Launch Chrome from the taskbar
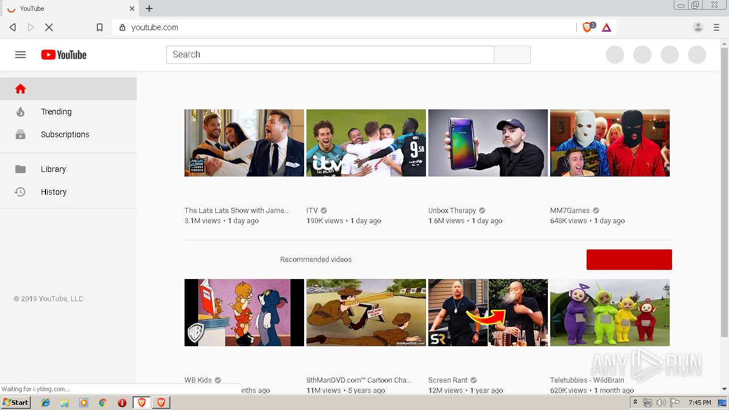Viewport: 729px width, 410px height. pyautogui.click(x=103, y=403)
